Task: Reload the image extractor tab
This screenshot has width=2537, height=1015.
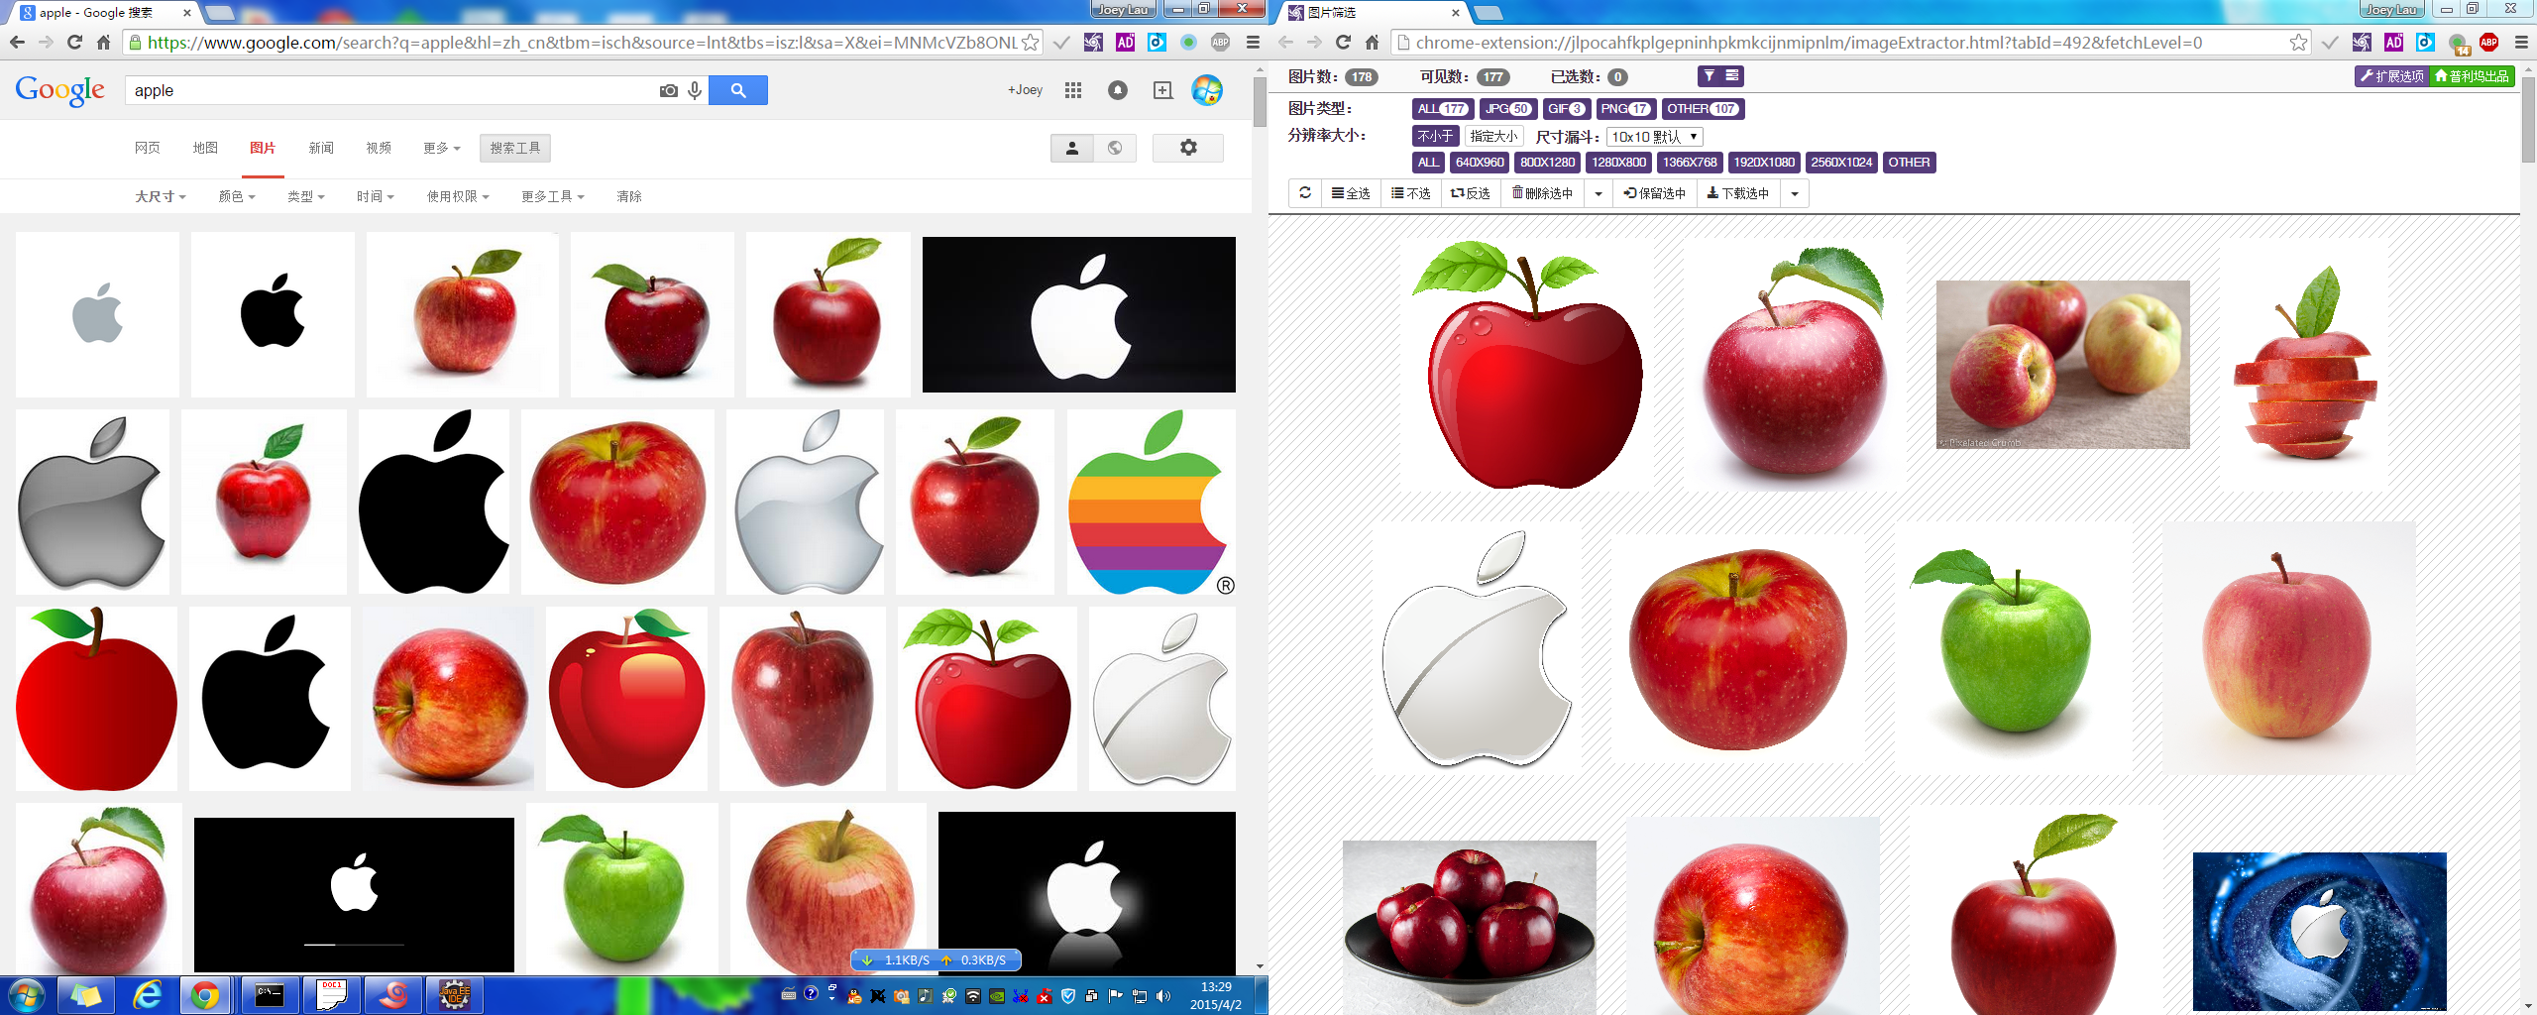Action: (x=1343, y=42)
